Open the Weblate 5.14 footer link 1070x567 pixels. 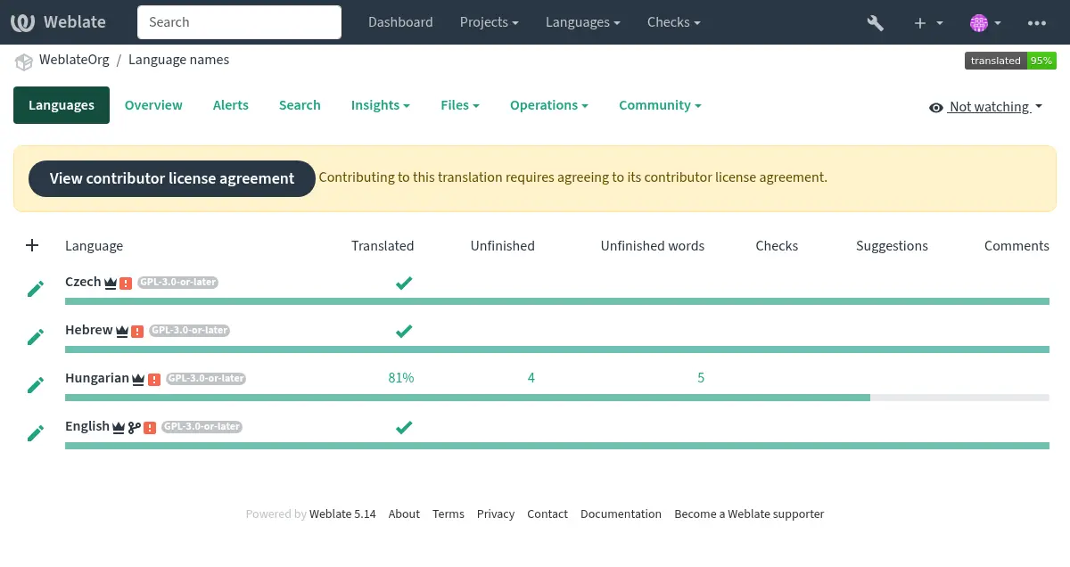click(342, 514)
